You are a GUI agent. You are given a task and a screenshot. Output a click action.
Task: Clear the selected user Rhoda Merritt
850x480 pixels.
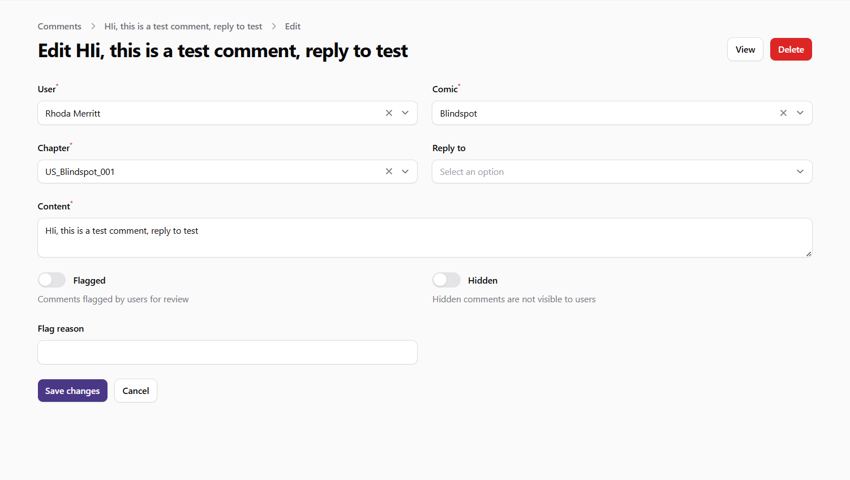(x=389, y=113)
